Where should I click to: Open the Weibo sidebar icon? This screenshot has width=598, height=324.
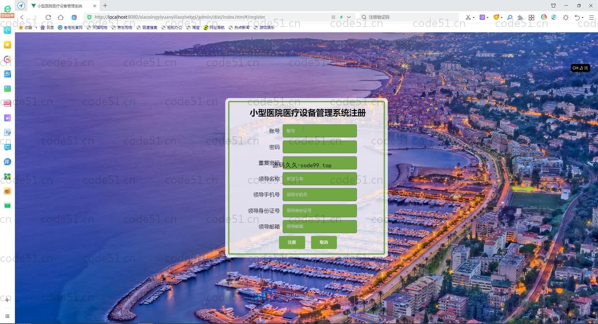7,191
